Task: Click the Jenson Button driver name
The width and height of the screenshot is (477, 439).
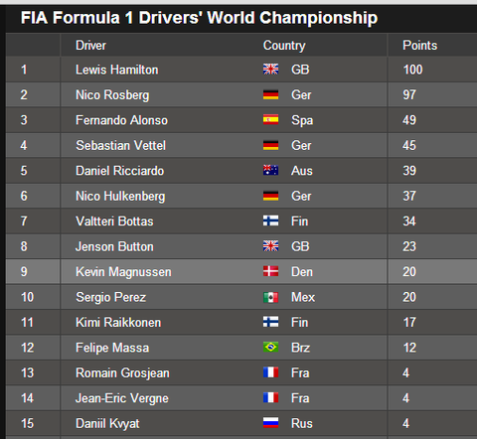Action: [114, 246]
